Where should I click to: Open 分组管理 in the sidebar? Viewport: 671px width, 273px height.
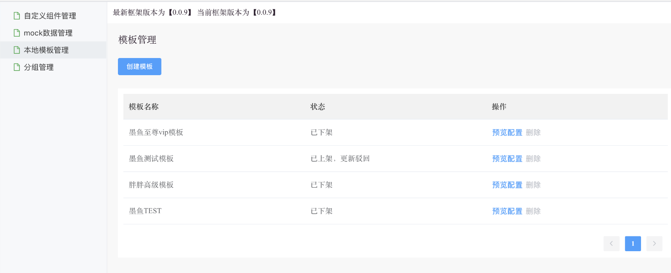(x=39, y=67)
